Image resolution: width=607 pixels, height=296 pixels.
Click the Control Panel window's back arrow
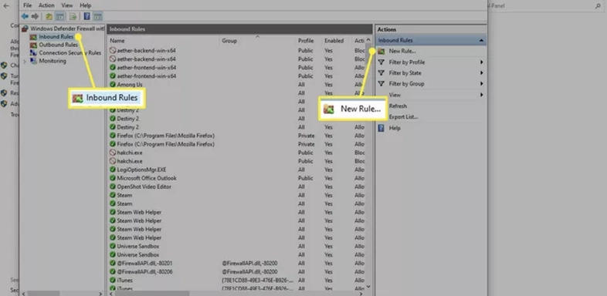[x=6, y=6]
